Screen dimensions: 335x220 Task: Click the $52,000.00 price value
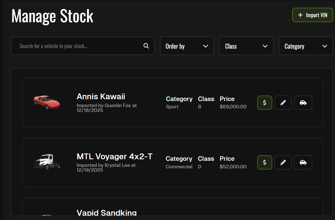pos(233,167)
